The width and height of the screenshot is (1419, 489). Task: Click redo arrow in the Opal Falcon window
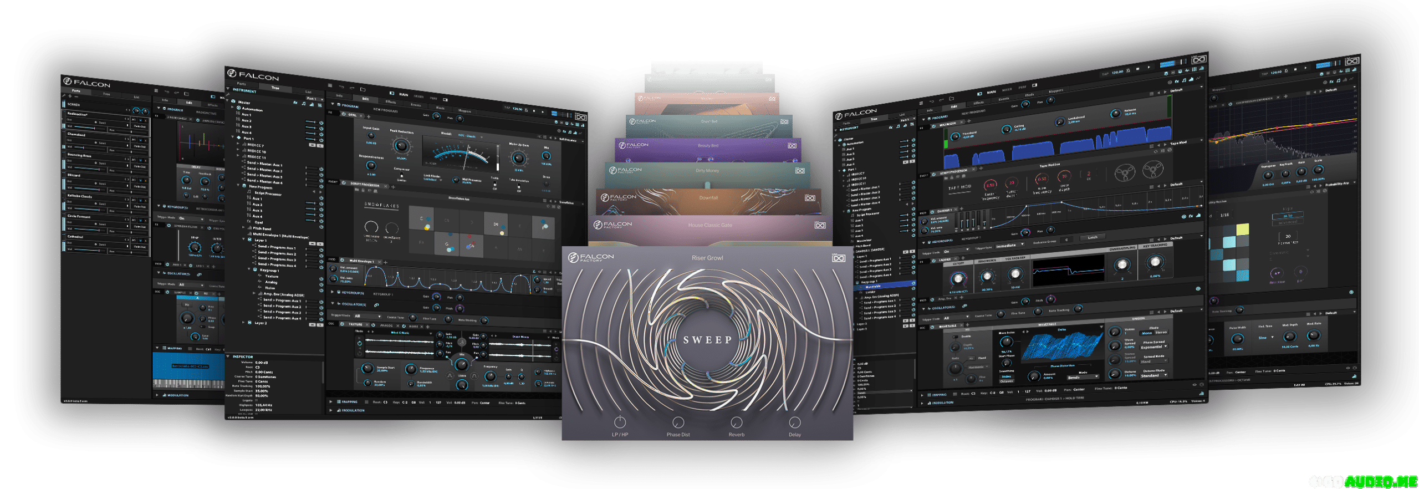click(352, 88)
